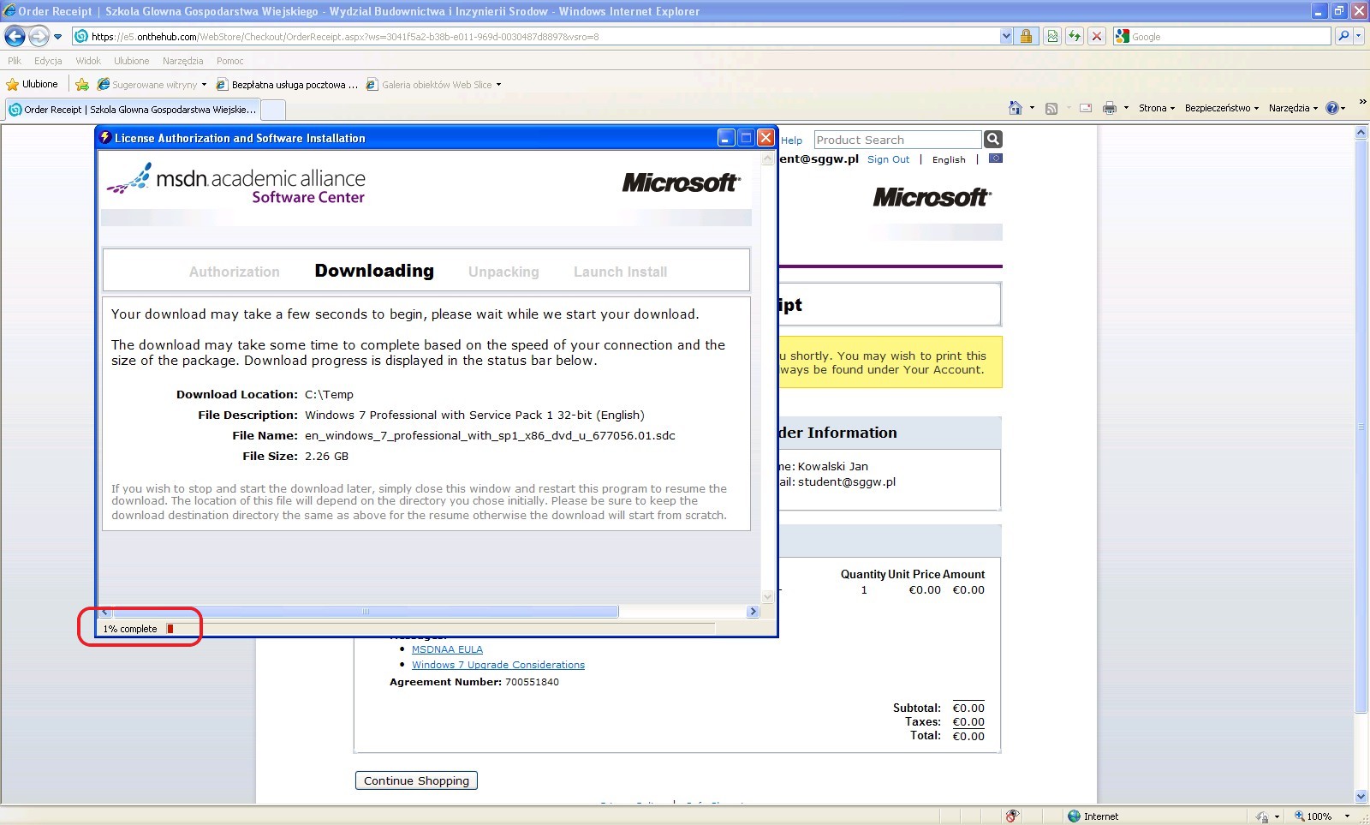1370x825 pixels.
Task: Open Windows 7 Upgrade Considerations link
Action: [498, 665]
